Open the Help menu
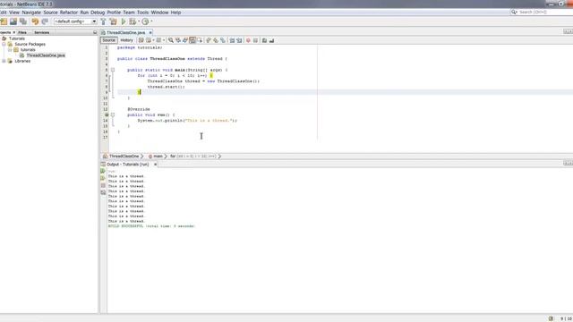 (x=175, y=13)
